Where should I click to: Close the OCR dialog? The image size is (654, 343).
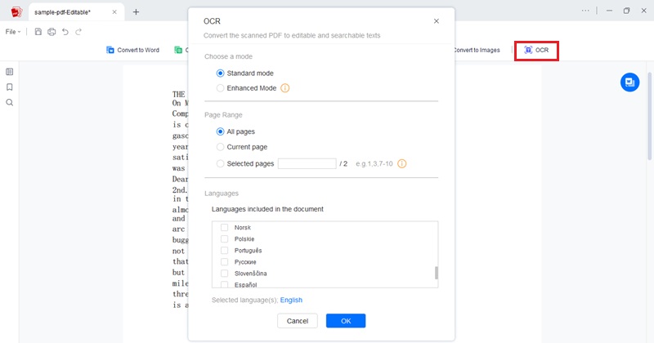(437, 21)
